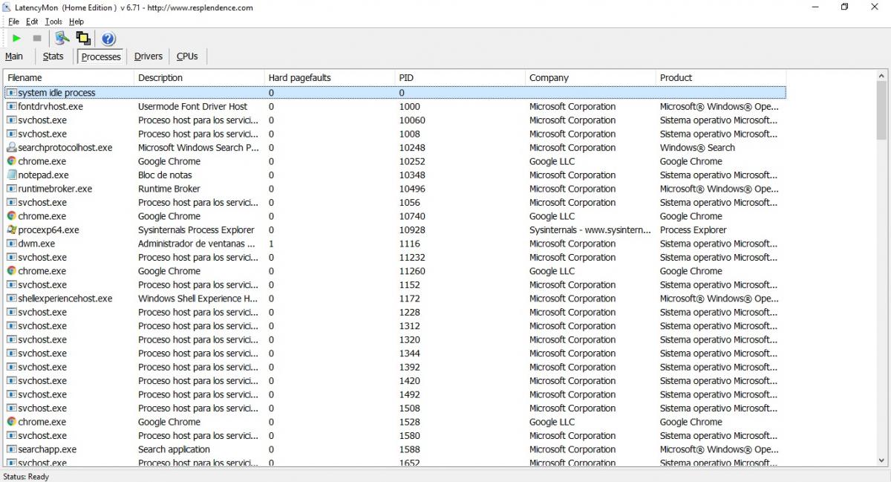
Task: Click the svchost.exe filename with PID 1580
Action: click(42, 436)
